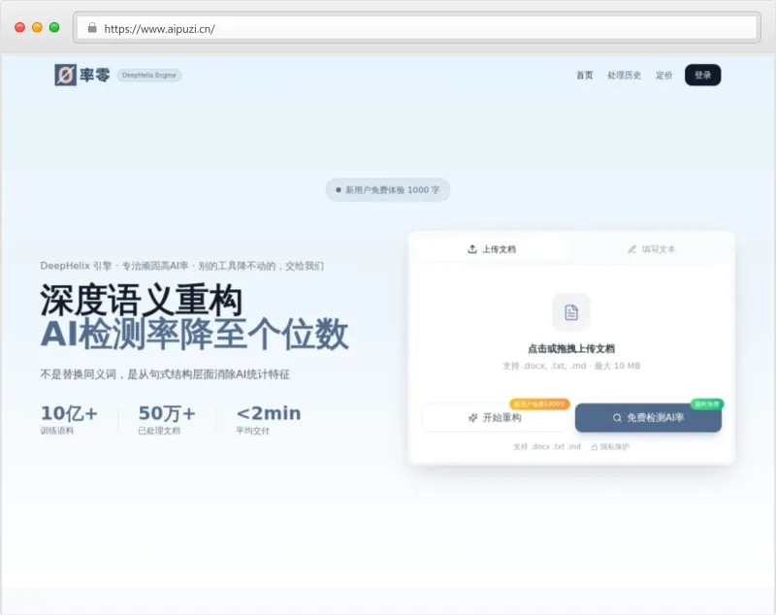Click the document icon in the upload area
The height and width of the screenshot is (615, 776).
point(572,312)
